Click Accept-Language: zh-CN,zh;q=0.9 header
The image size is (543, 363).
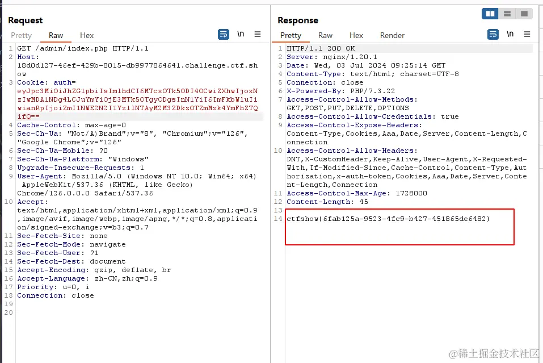87,278
